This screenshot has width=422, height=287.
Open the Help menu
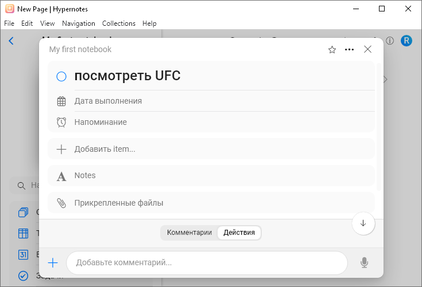pyautogui.click(x=149, y=23)
